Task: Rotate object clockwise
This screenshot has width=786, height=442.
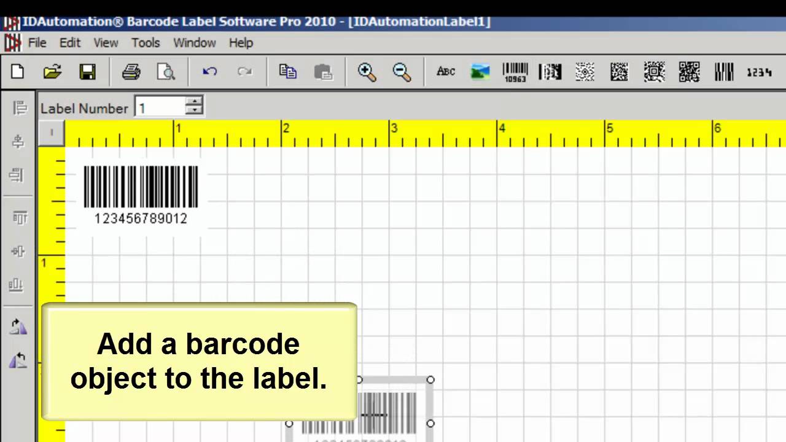Action: click(x=18, y=327)
